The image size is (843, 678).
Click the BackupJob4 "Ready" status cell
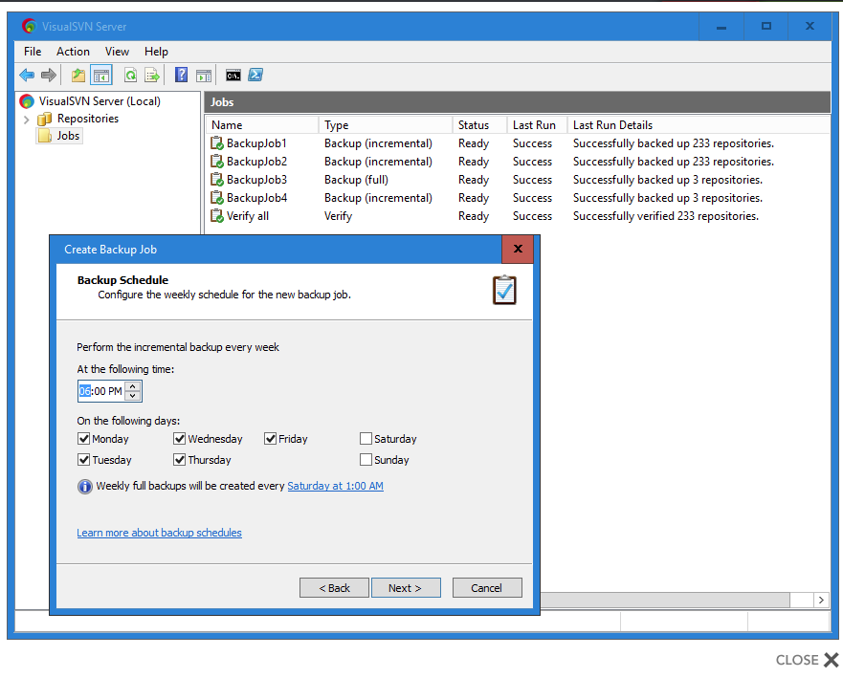click(x=474, y=198)
